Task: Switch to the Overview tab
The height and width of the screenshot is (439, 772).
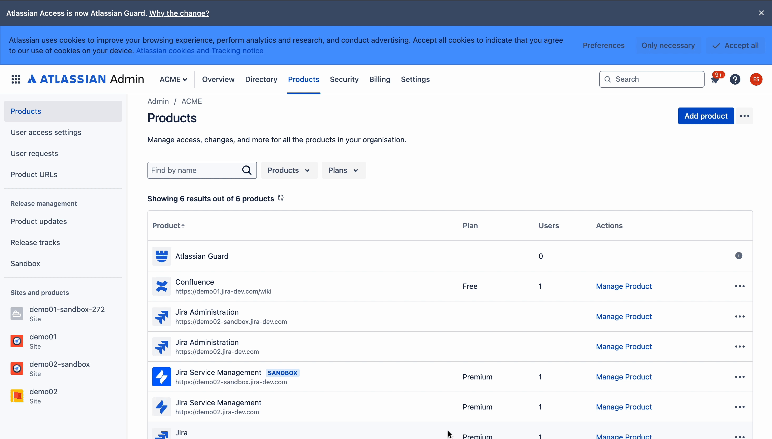Action: pyautogui.click(x=218, y=79)
